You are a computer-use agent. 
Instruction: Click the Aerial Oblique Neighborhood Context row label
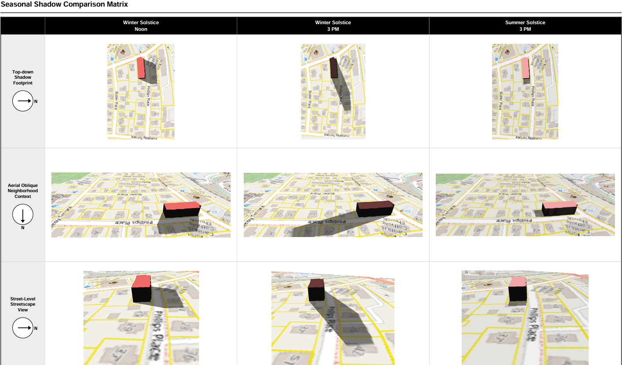[x=23, y=191]
